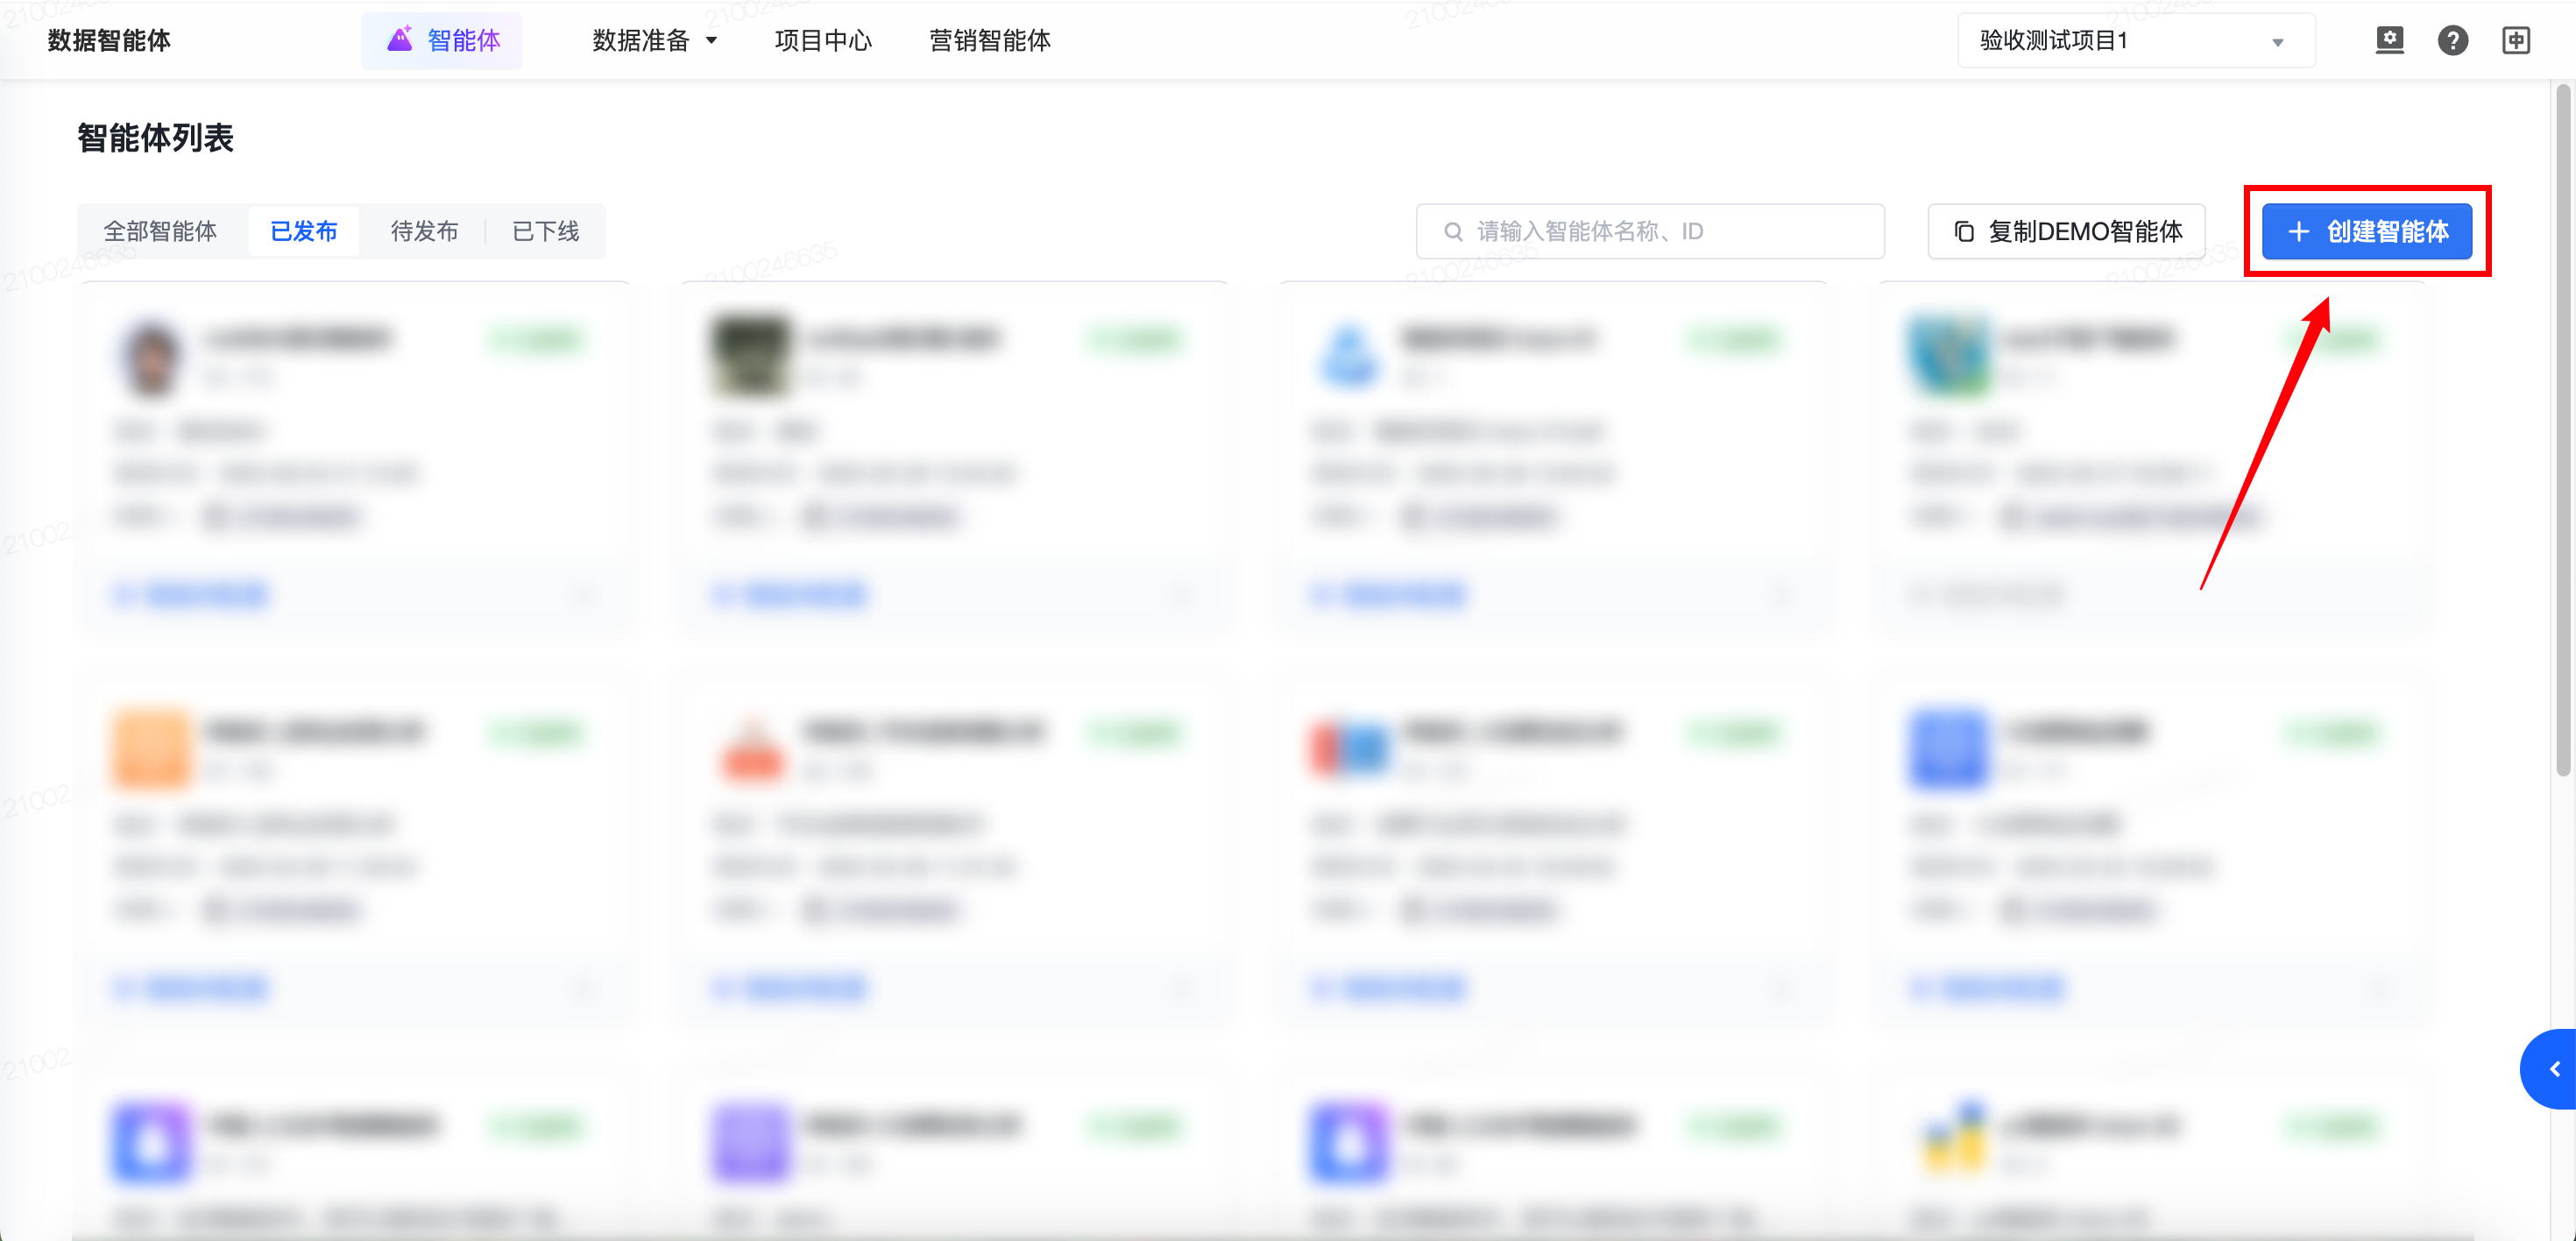
Task: Click the vertical scrollbar on the right
Action: click(2562, 430)
